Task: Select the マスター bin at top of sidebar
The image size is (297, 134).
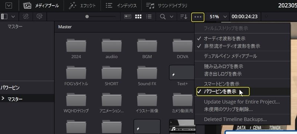Action: [15, 27]
